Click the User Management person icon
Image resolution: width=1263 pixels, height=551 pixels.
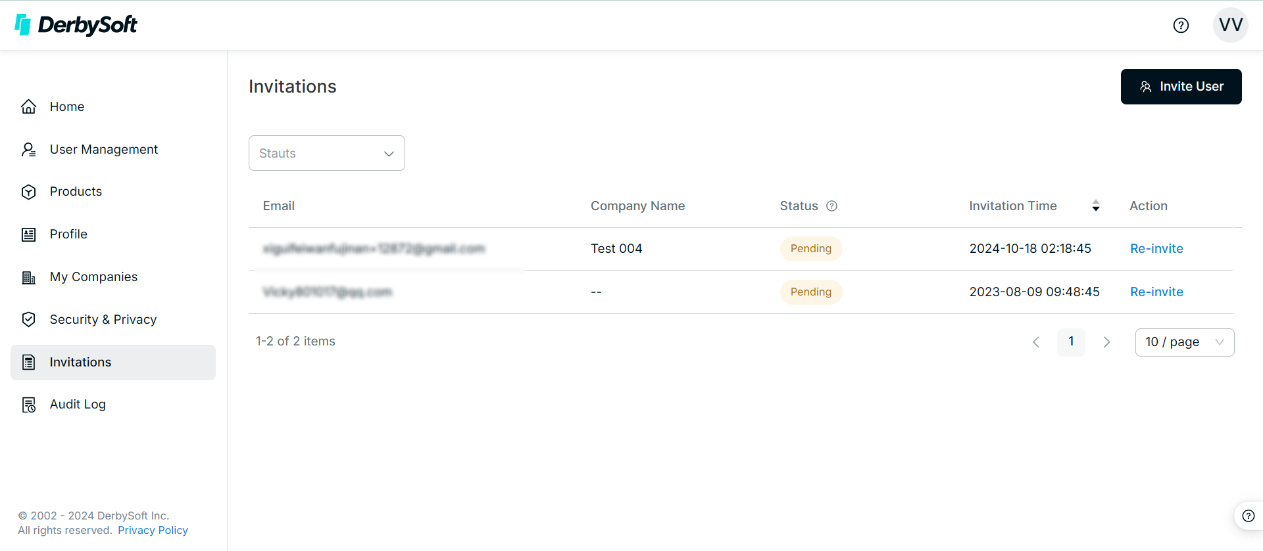click(29, 149)
